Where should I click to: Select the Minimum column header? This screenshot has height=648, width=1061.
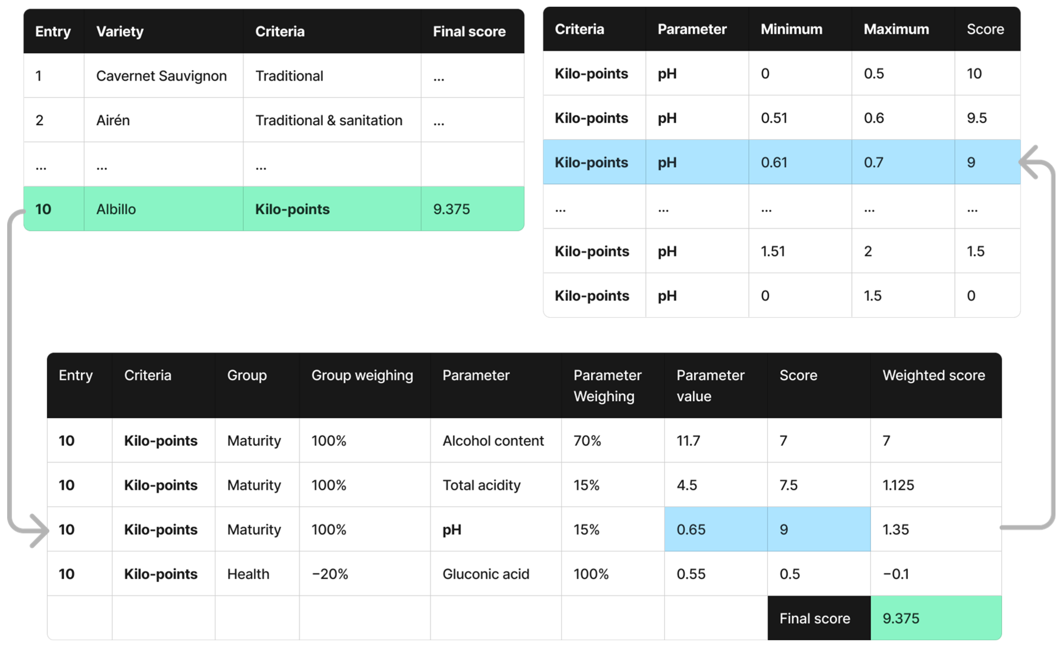tap(791, 29)
